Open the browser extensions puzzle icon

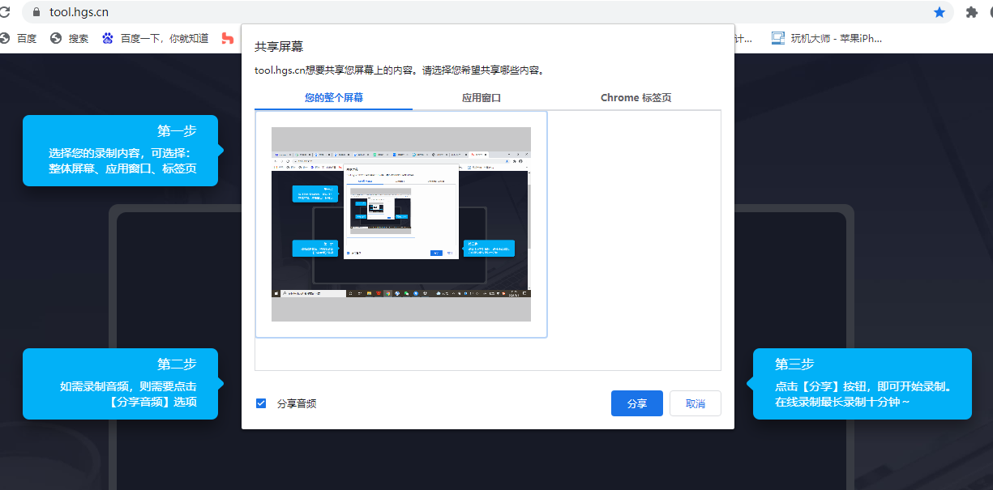(971, 13)
